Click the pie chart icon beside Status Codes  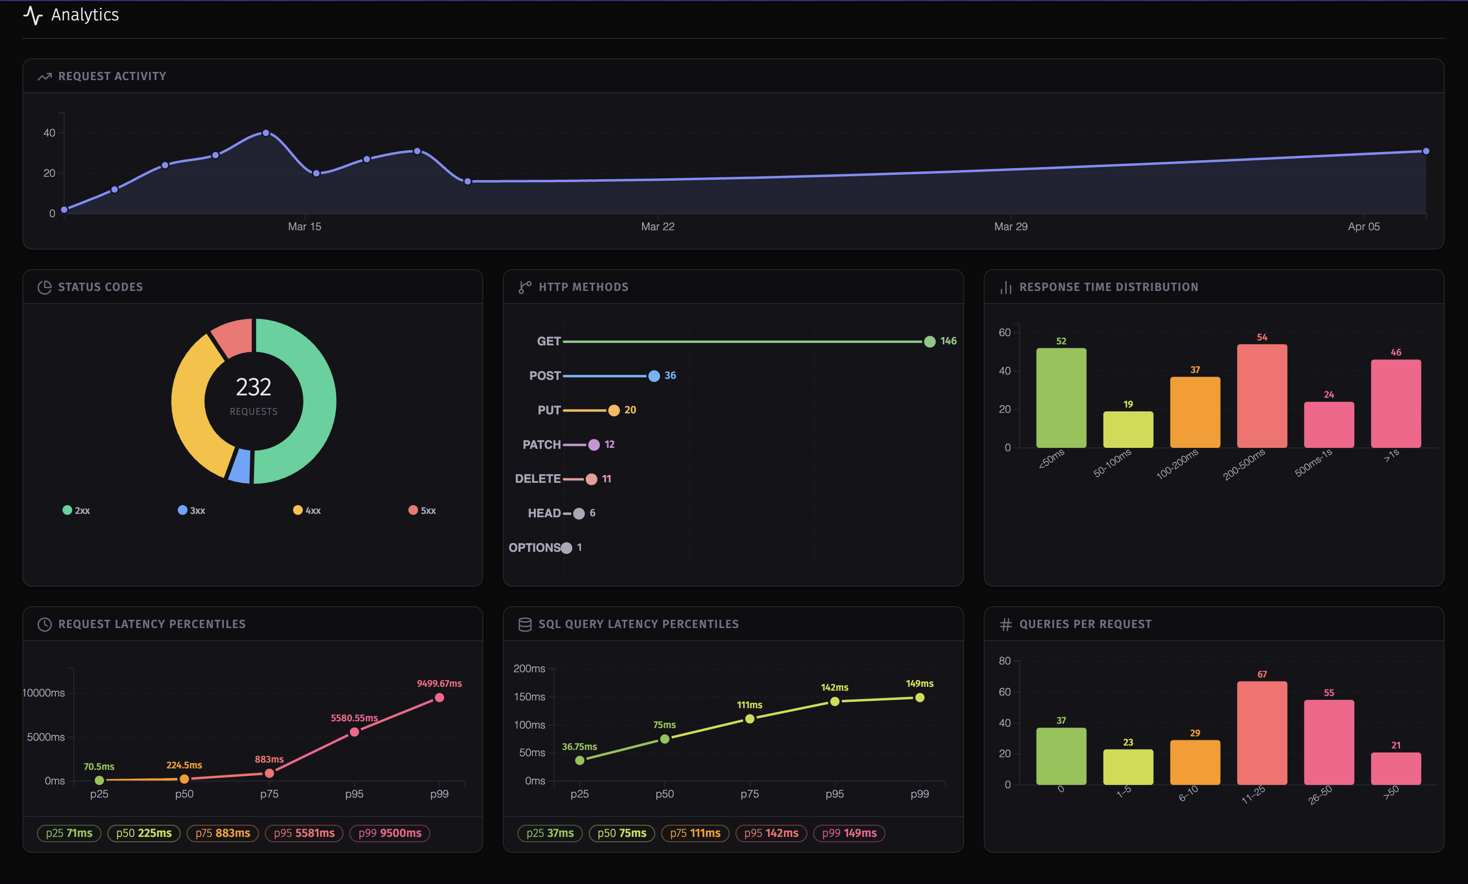pyautogui.click(x=45, y=287)
